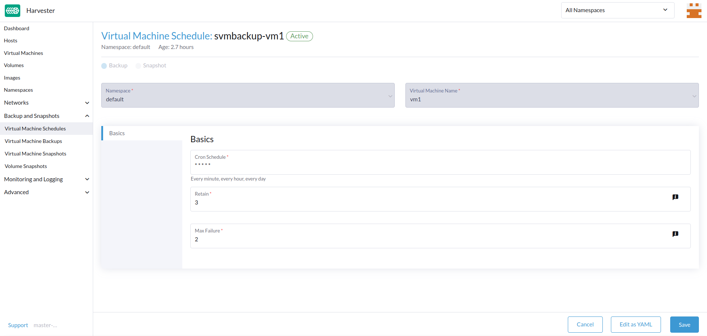
Task: Click the Retain field info icon
Action: tap(675, 197)
